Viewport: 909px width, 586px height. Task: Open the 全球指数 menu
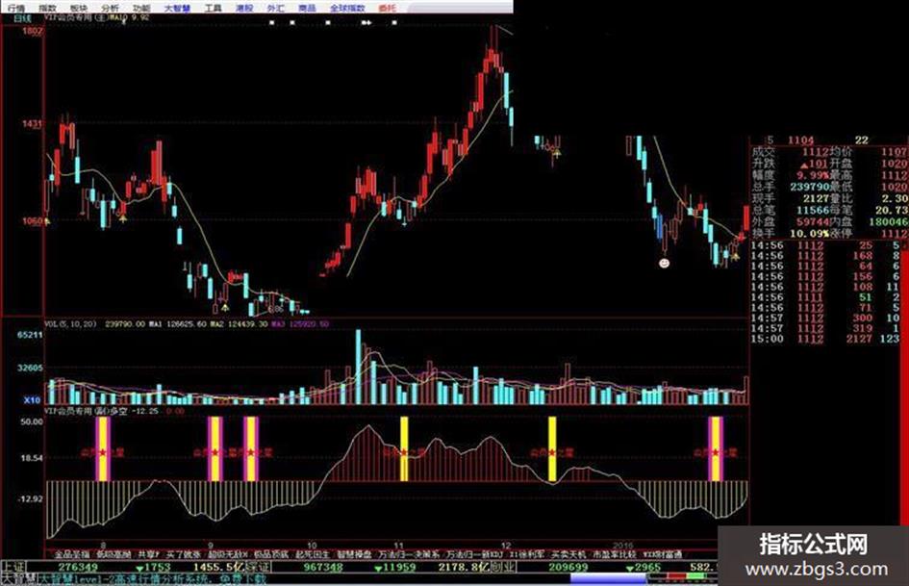coord(347,8)
